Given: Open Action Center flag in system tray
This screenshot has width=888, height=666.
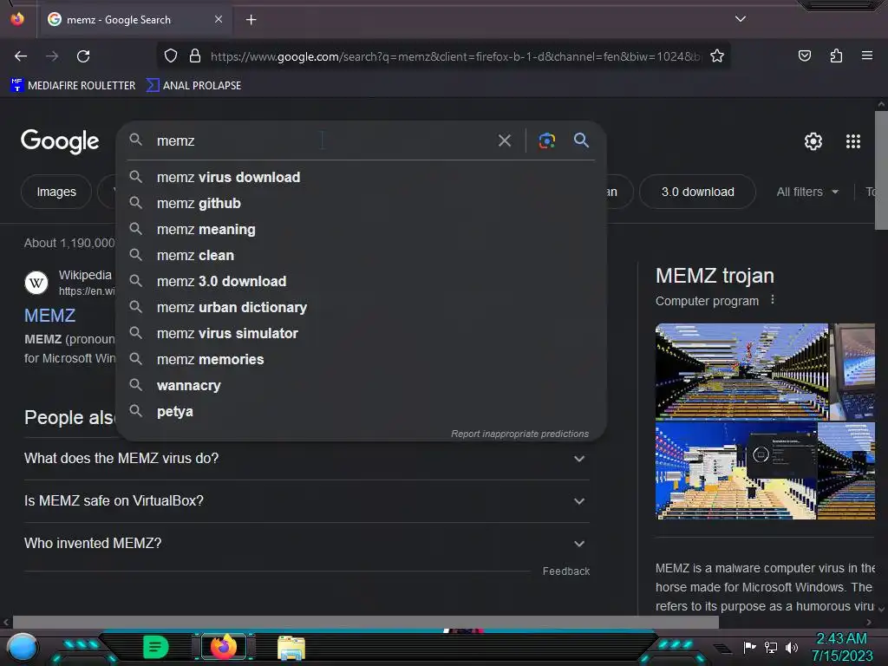Looking at the screenshot, I should [750, 647].
